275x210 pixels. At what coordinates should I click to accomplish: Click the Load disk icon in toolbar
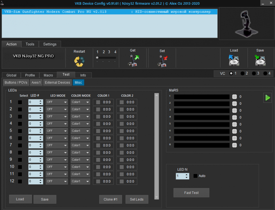click(234, 60)
